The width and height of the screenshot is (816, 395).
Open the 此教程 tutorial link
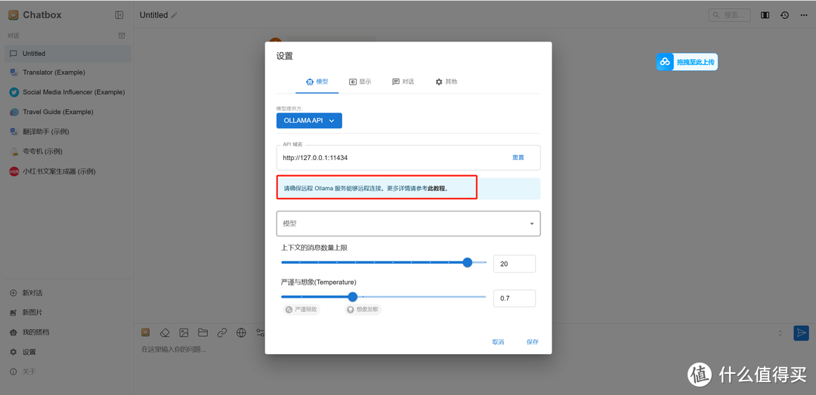[436, 188]
